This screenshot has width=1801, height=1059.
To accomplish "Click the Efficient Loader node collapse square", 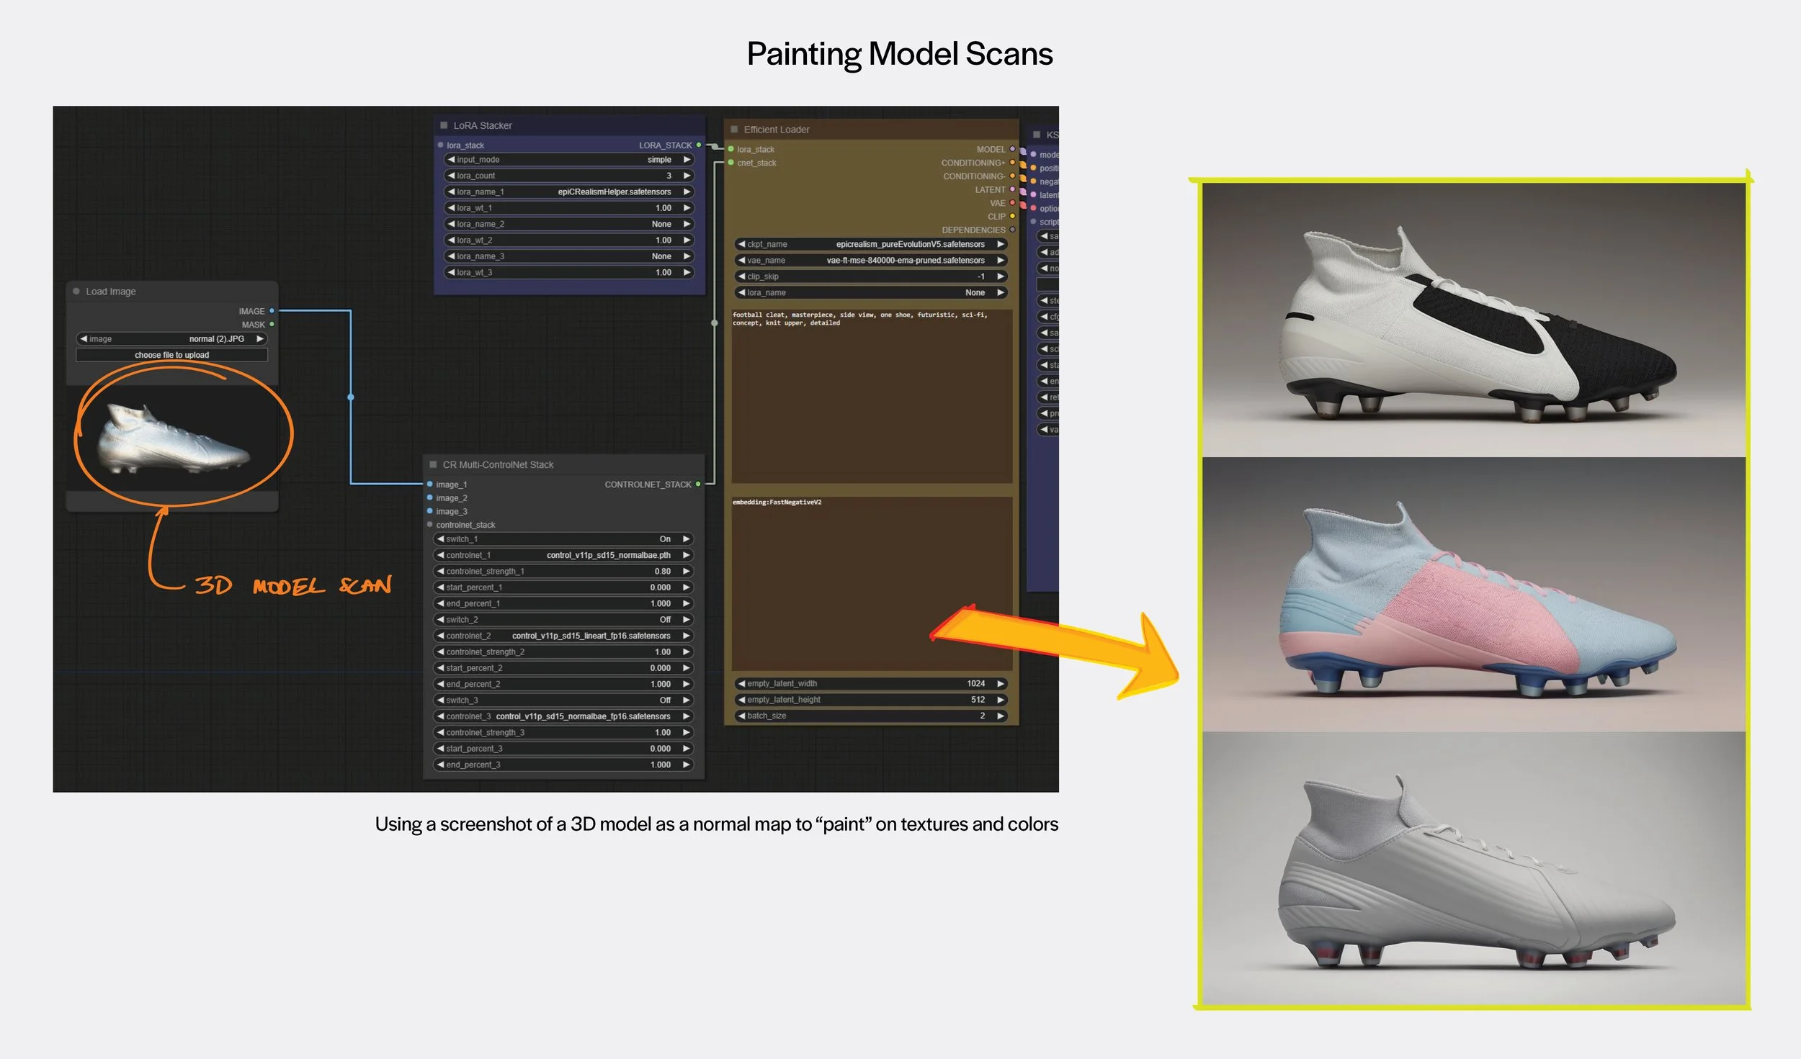I will click(x=734, y=130).
